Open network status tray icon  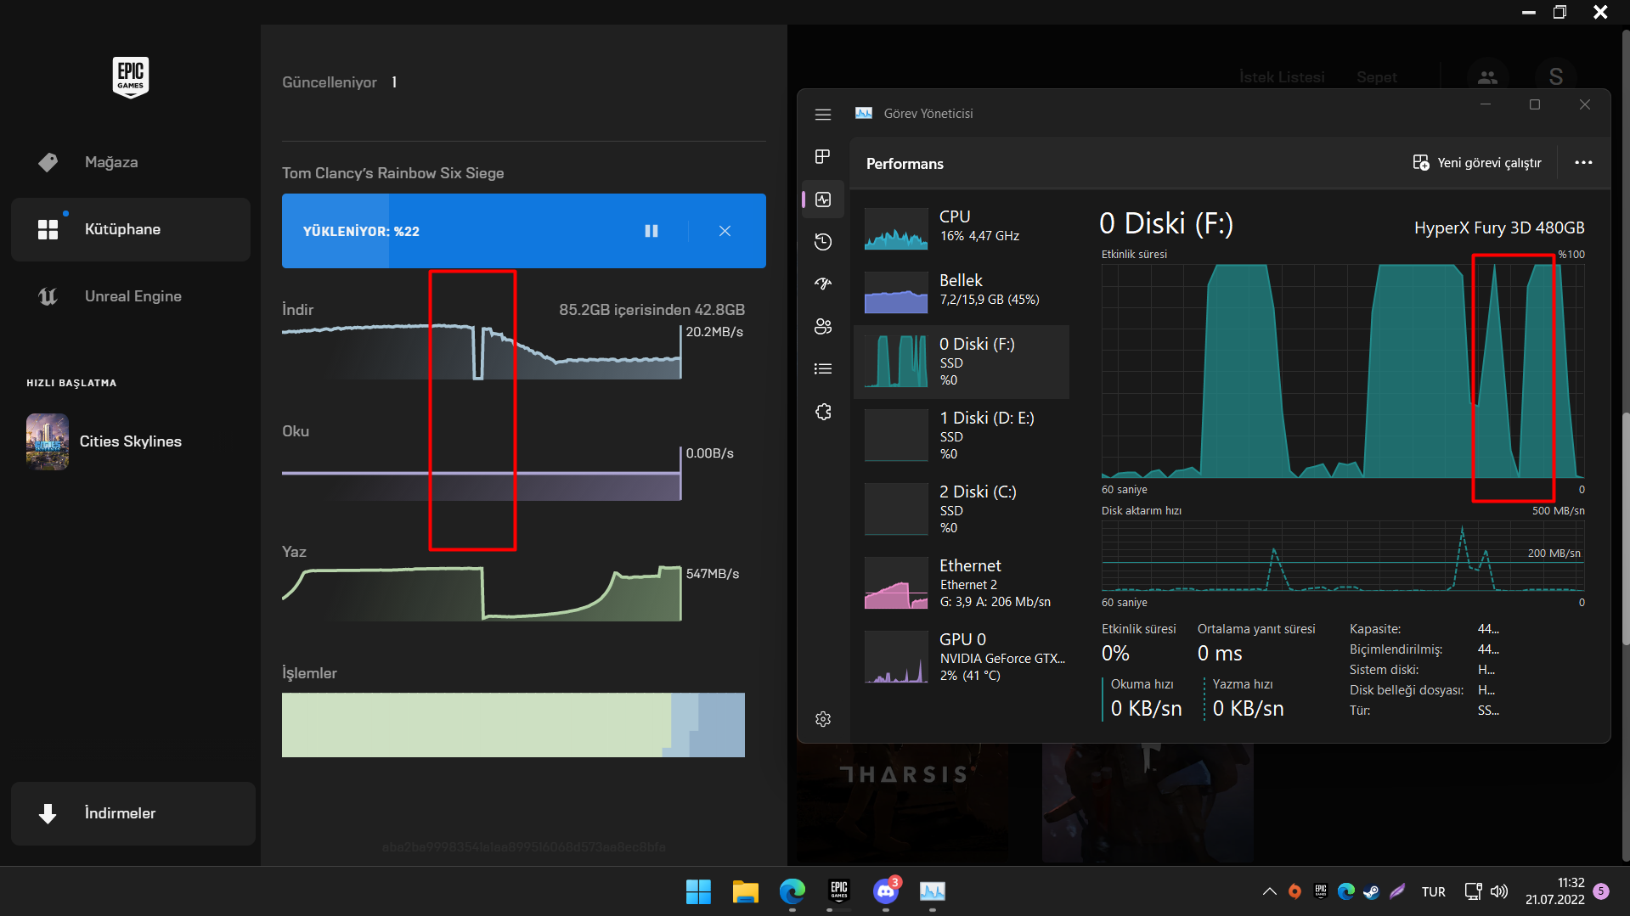tap(1474, 891)
